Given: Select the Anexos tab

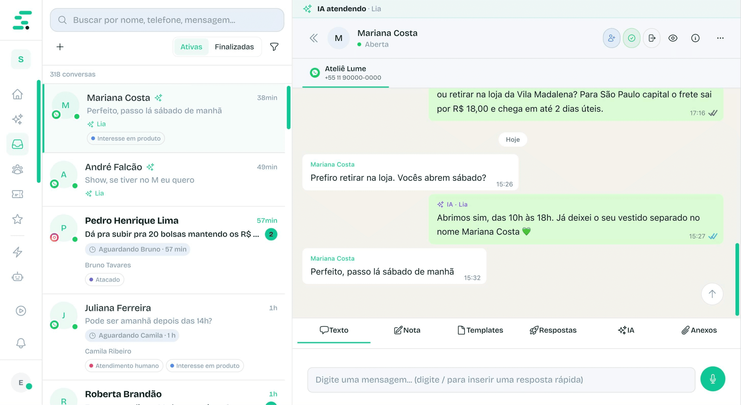Looking at the screenshot, I should point(699,330).
